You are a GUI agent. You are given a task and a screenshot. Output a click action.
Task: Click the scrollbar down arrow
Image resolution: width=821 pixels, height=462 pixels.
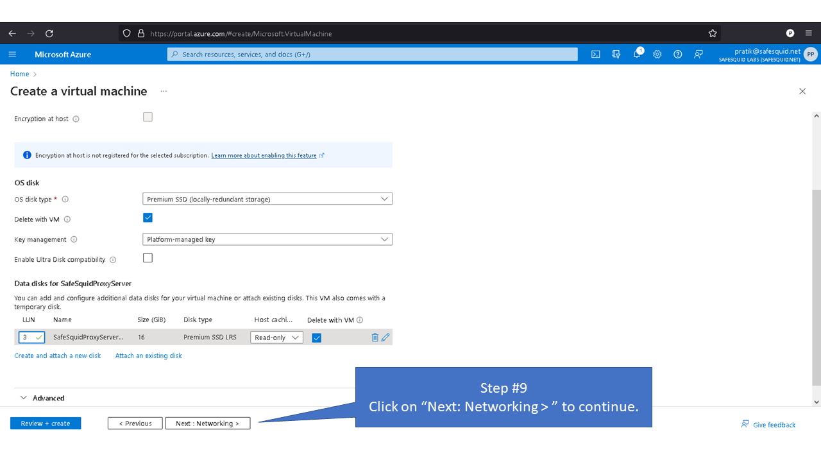817,402
